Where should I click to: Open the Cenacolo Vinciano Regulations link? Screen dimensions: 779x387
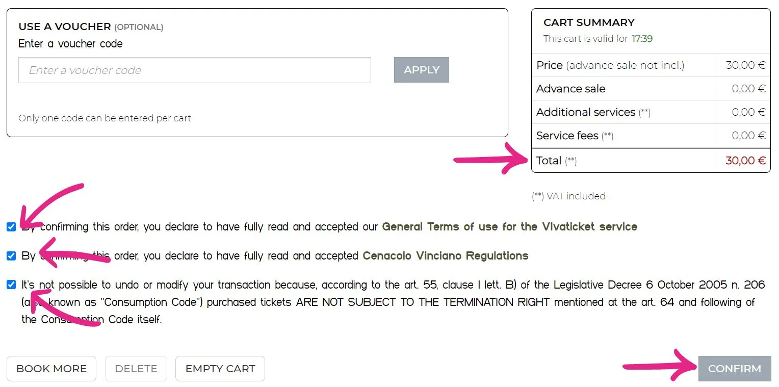point(445,256)
